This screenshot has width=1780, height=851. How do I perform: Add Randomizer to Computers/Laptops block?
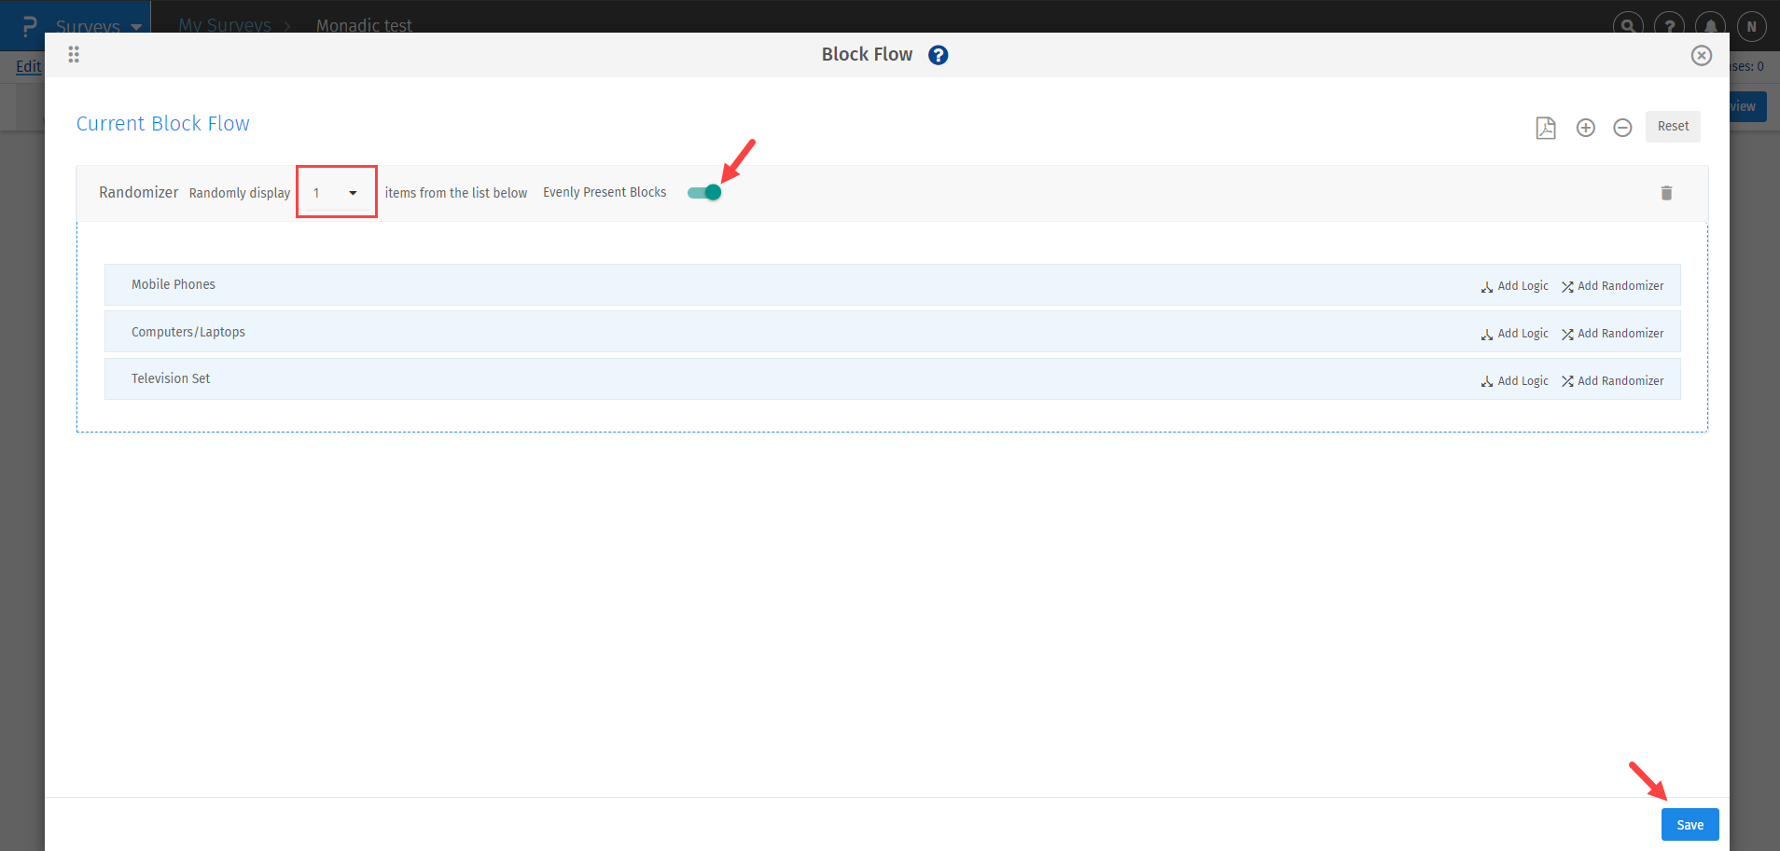click(x=1613, y=334)
